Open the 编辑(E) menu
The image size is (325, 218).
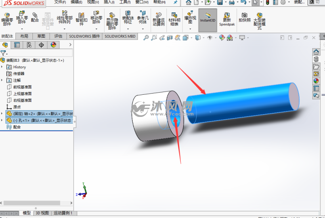tap(76, 2)
